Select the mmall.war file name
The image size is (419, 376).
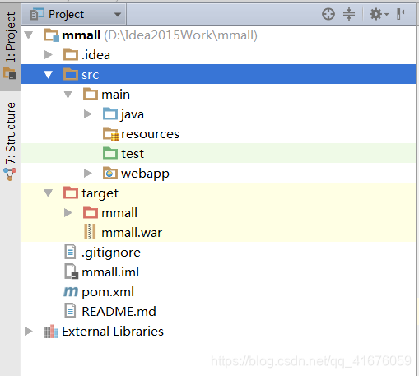(132, 233)
